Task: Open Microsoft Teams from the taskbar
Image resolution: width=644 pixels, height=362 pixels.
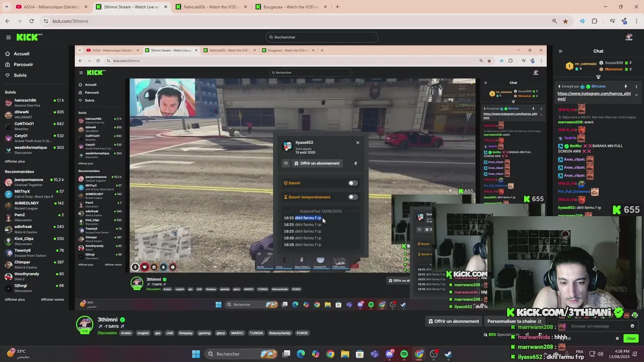Action: point(374,354)
